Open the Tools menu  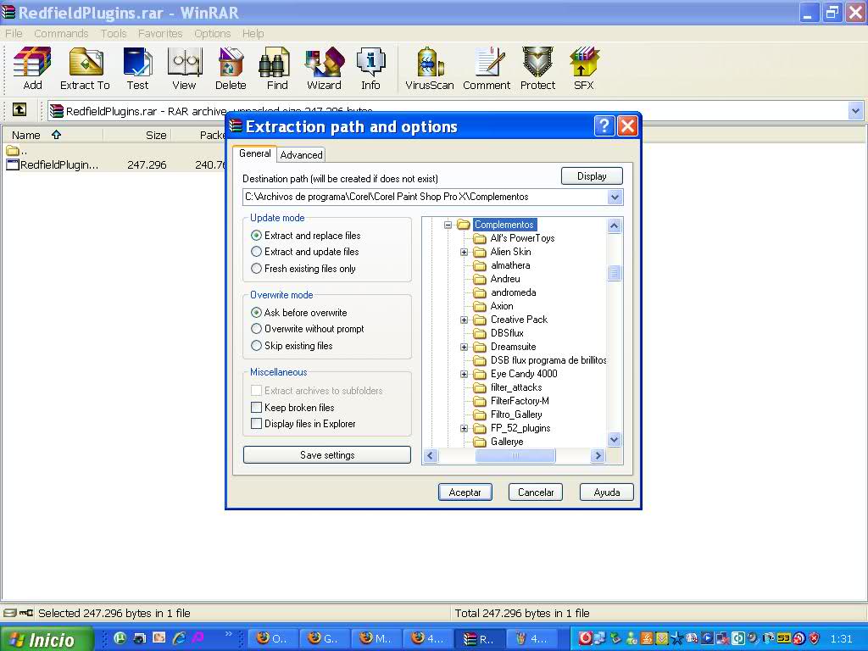[114, 34]
